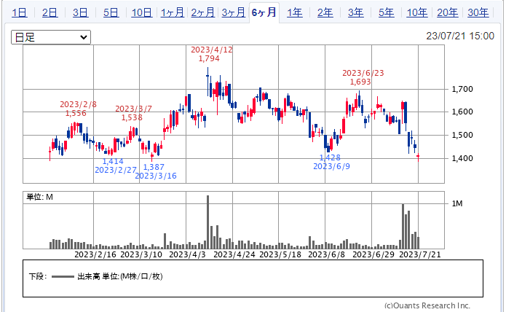Click the 単位: M volume unit label

point(39,197)
